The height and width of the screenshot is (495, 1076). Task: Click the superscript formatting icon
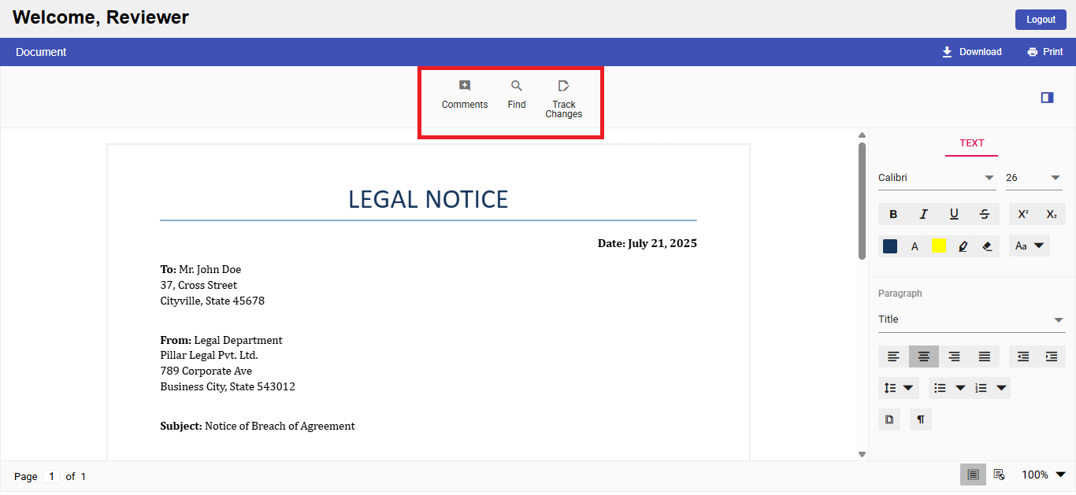(1022, 213)
